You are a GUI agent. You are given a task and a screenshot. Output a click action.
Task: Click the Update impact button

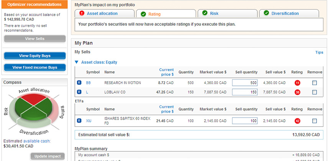pos(48,156)
